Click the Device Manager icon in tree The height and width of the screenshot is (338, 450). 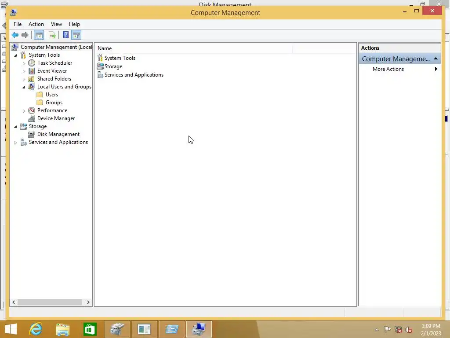tap(32, 118)
